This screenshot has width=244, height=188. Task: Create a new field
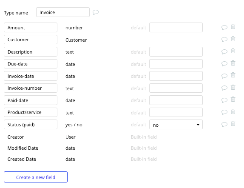(x=36, y=177)
